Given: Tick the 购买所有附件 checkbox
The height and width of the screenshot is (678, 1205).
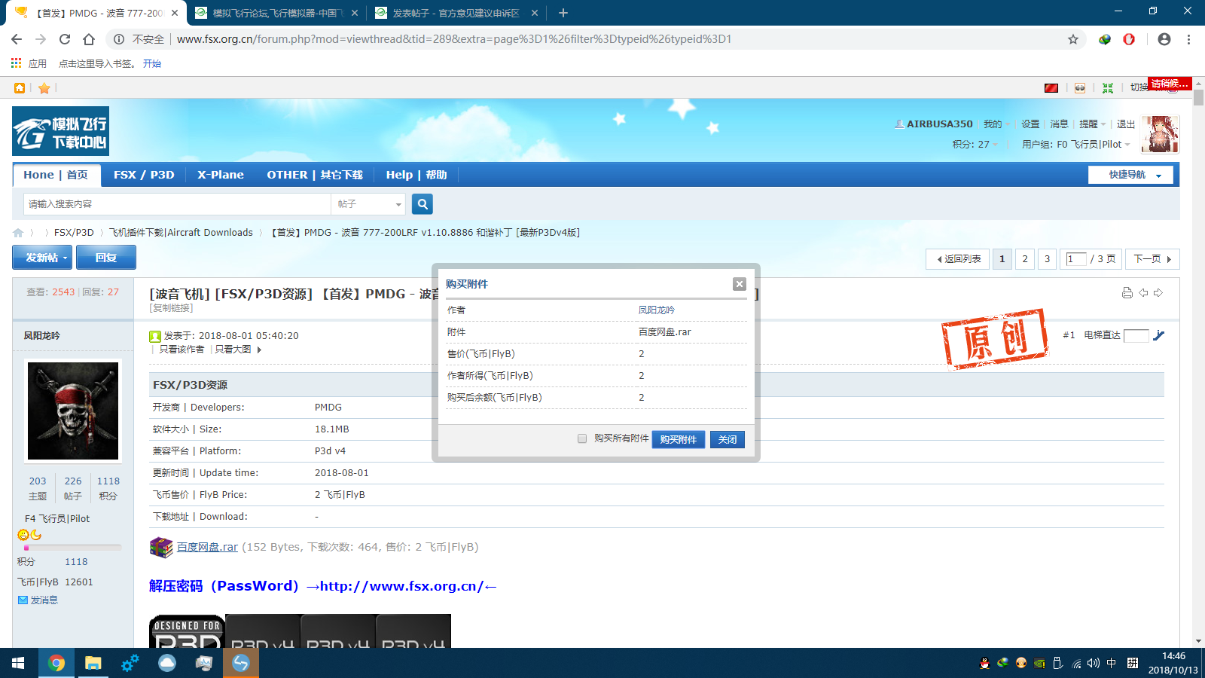Looking at the screenshot, I should [582, 438].
